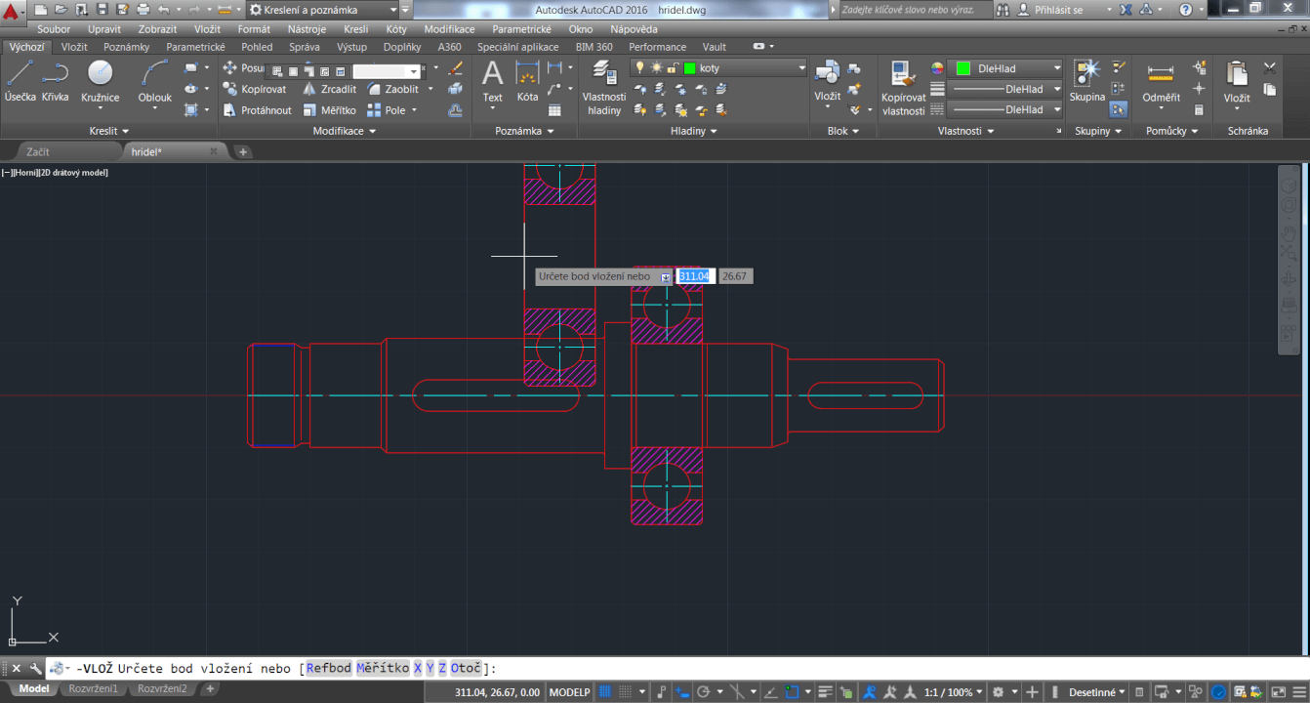Toggle lineweight display in status bar
1310x703 pixels.
(x=826, y=692)
